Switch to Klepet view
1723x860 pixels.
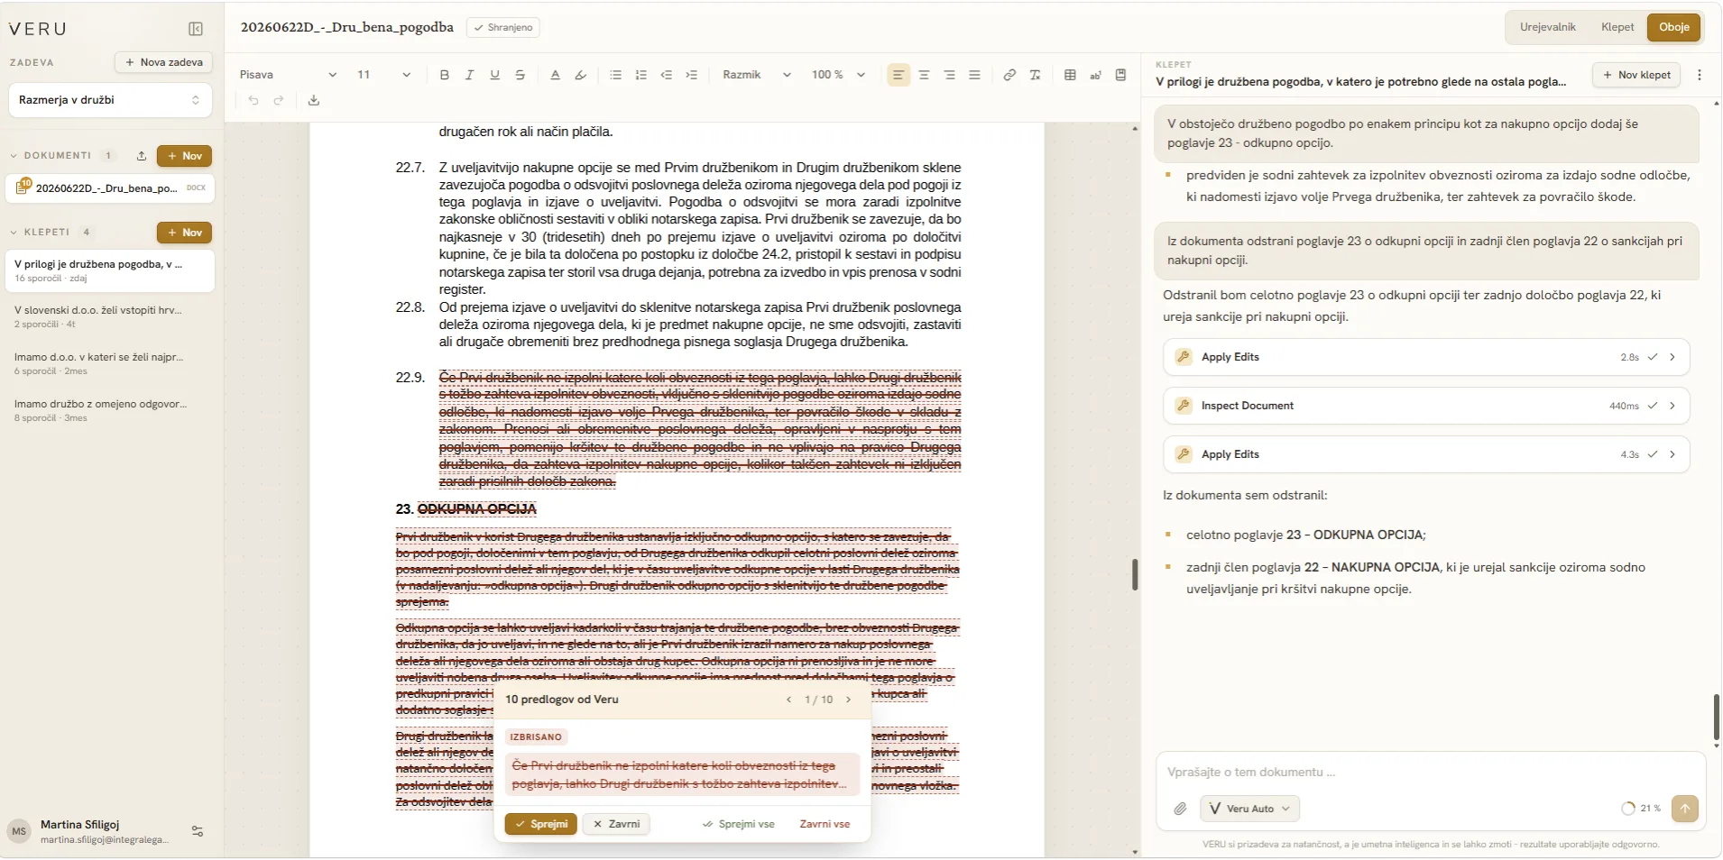(1617, 27)
